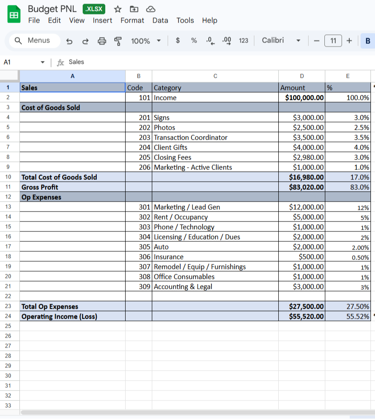Viewport: 375px width, 419px height.
Task: Click the .XLSX file type badge
Action: (94, 9)
